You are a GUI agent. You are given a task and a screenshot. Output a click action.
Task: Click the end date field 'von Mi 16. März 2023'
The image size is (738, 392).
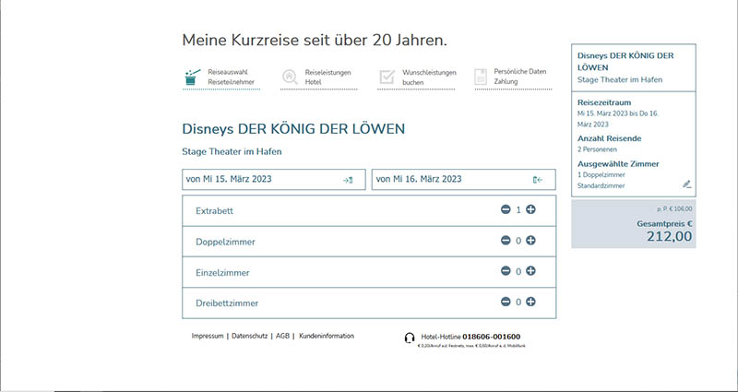[464, 179]
